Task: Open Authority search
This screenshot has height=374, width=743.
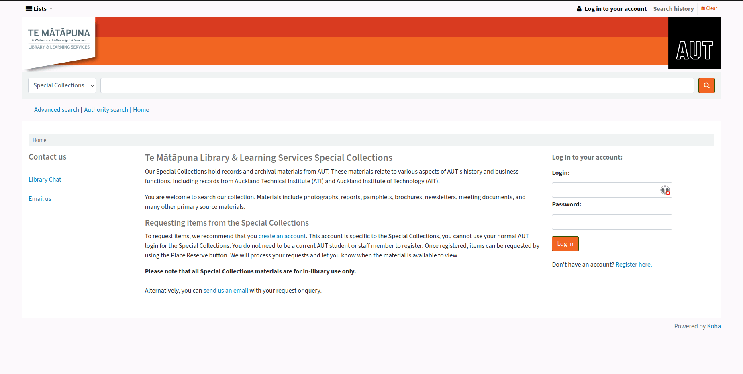Action: pyautogui.click(x=106, y=110)
